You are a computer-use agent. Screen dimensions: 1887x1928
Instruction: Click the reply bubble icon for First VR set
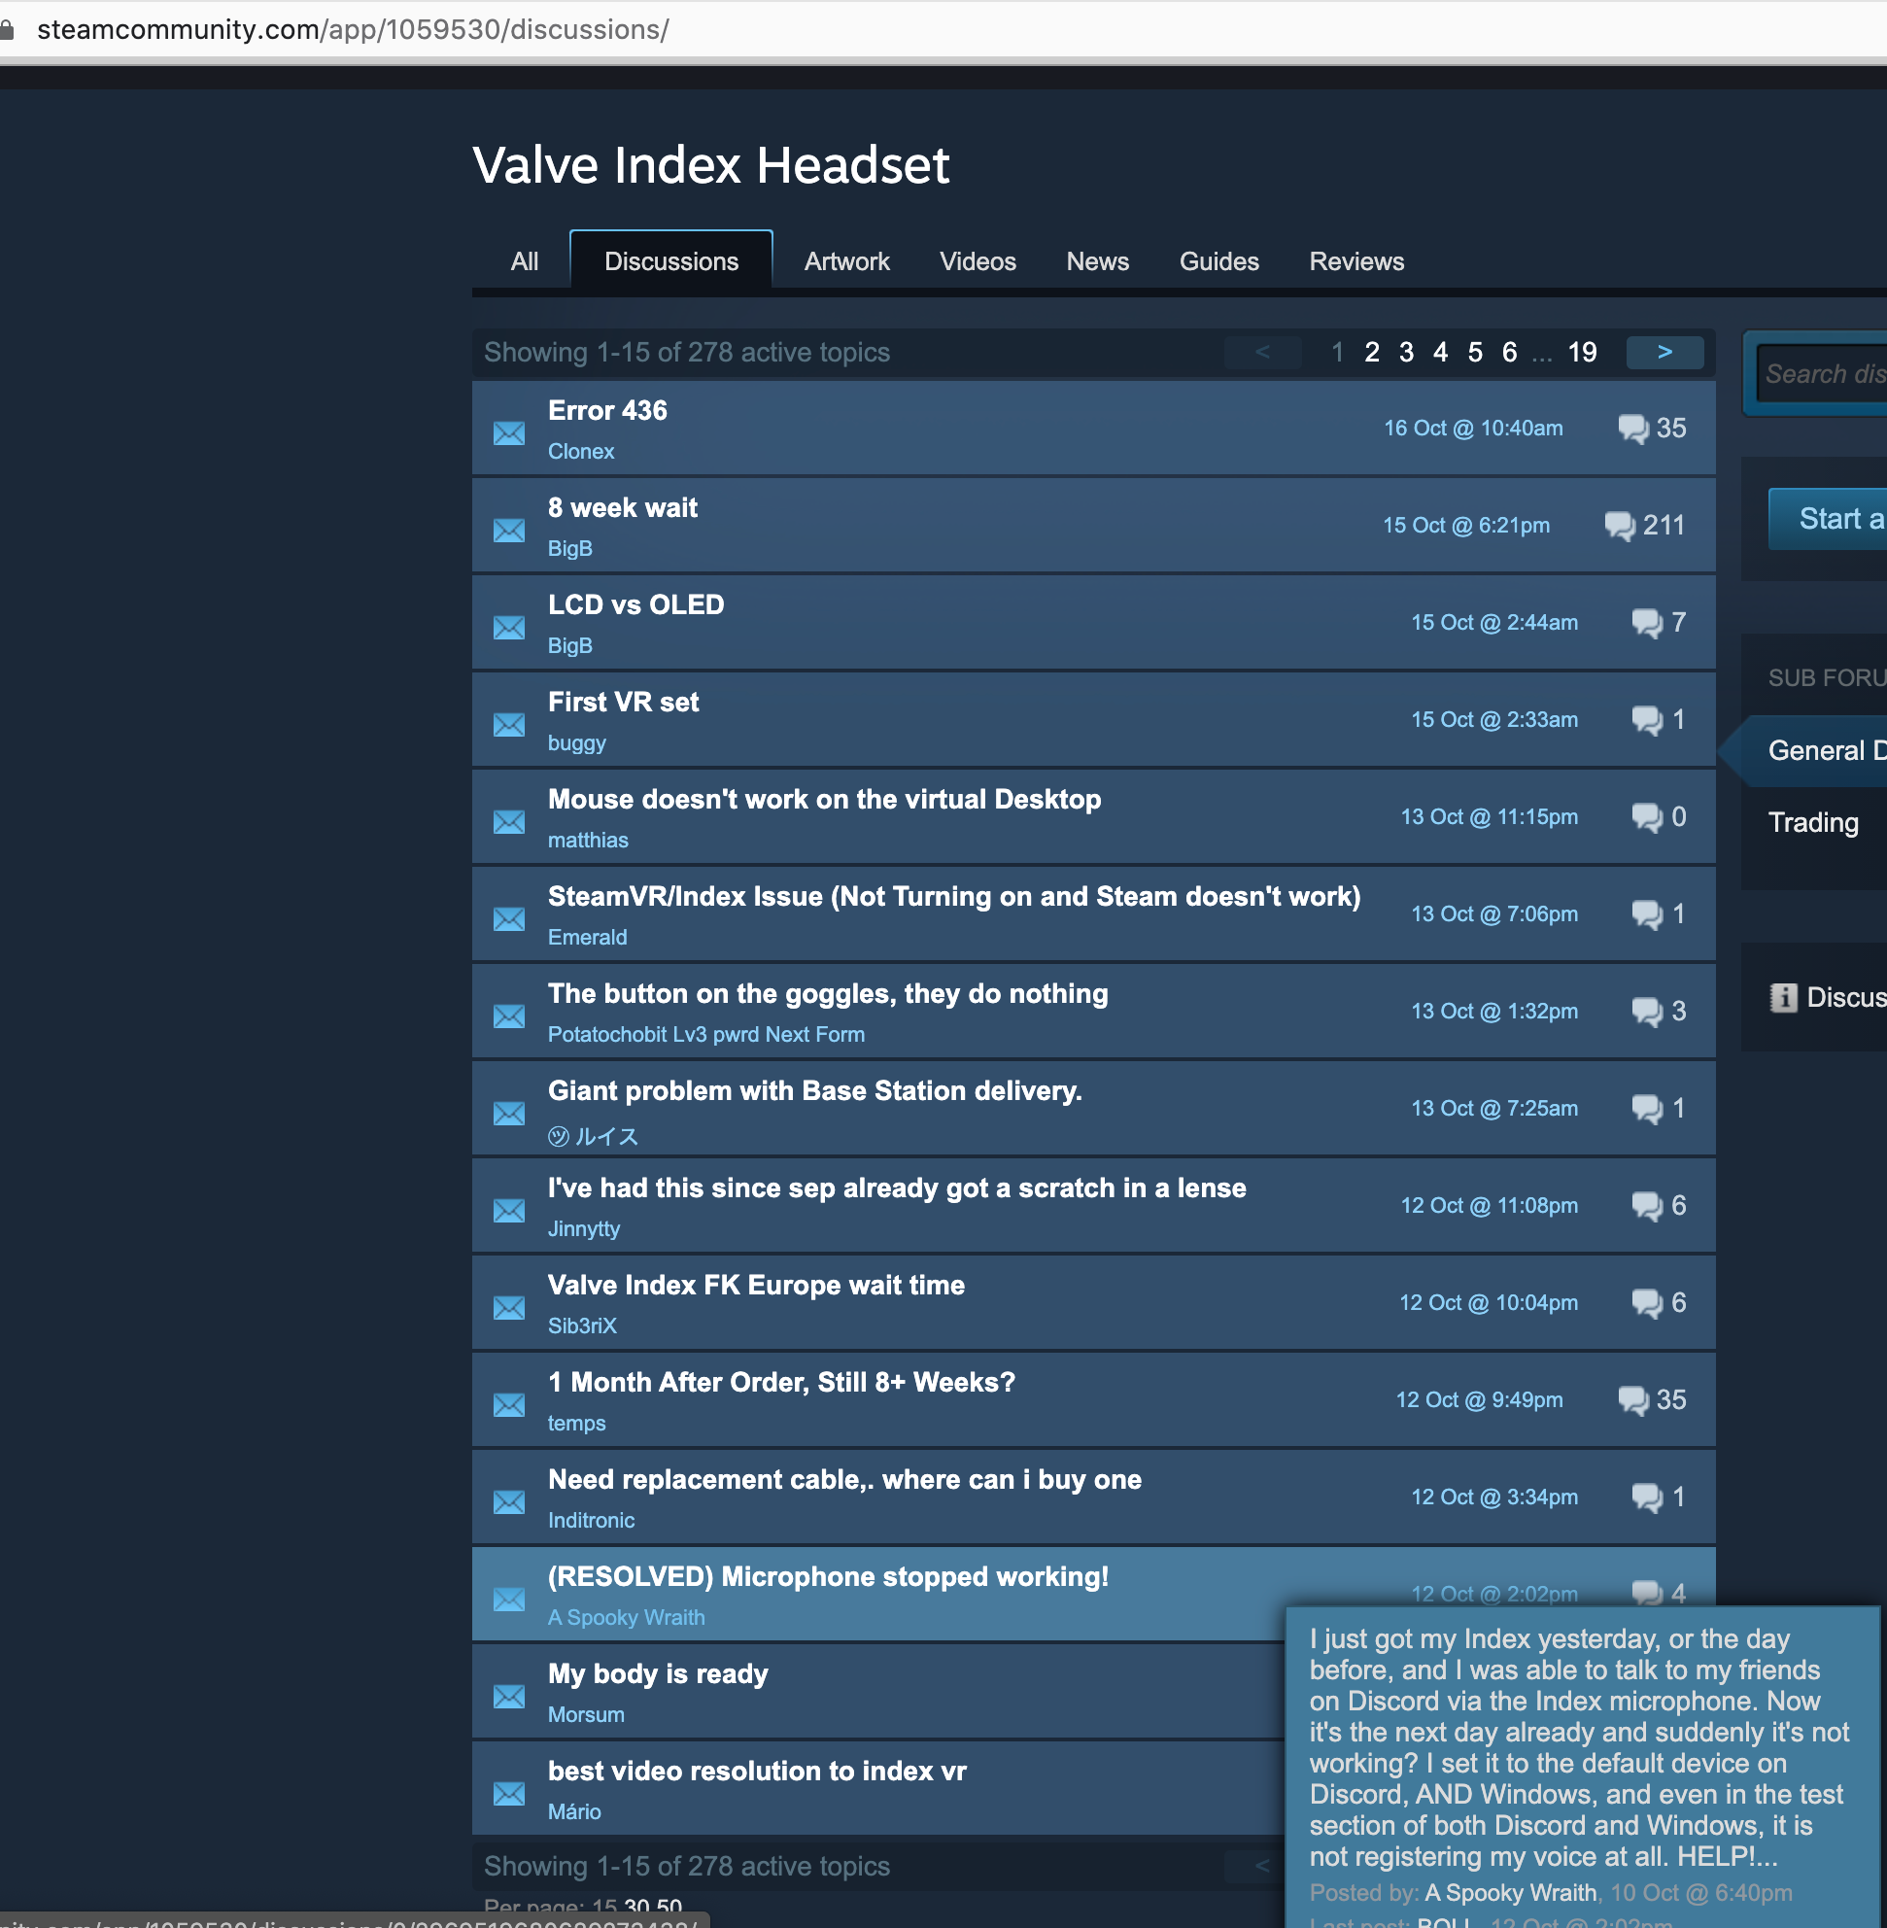click(x=1646, y=720)
